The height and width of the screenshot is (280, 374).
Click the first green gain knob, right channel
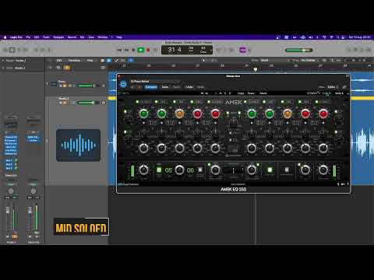tap(252, 114)
